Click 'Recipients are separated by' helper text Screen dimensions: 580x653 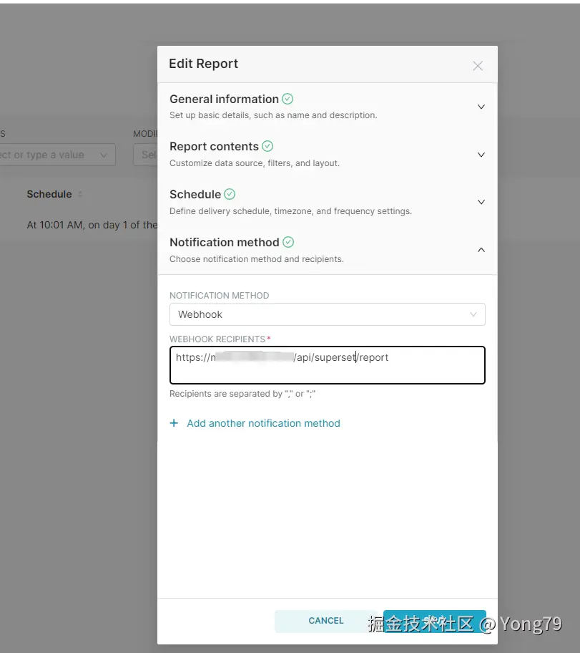242,394
